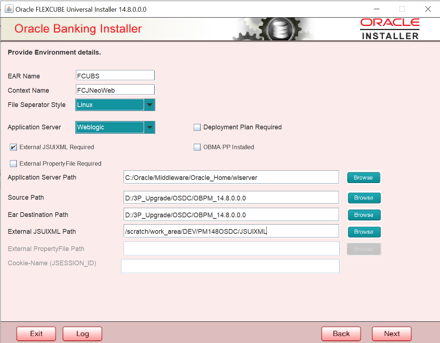Click the Linux combo box value
The image size is (440, 343).
[110, 105]
